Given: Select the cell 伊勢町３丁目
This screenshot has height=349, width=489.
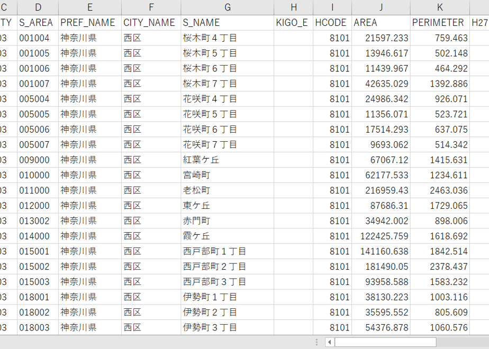Looking at the screenshot, I should pos(228,327).
